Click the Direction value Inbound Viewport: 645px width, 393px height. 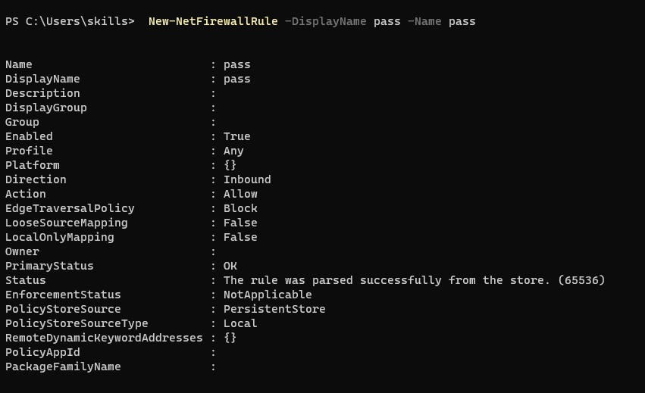[x=247, y=179]
